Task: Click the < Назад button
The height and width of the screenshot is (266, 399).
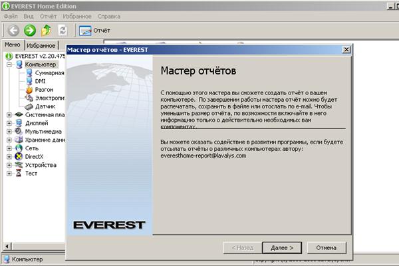Action: 243,247
